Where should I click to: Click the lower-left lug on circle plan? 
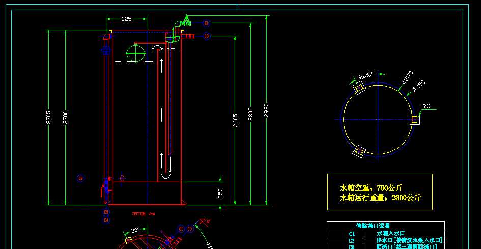359,151
